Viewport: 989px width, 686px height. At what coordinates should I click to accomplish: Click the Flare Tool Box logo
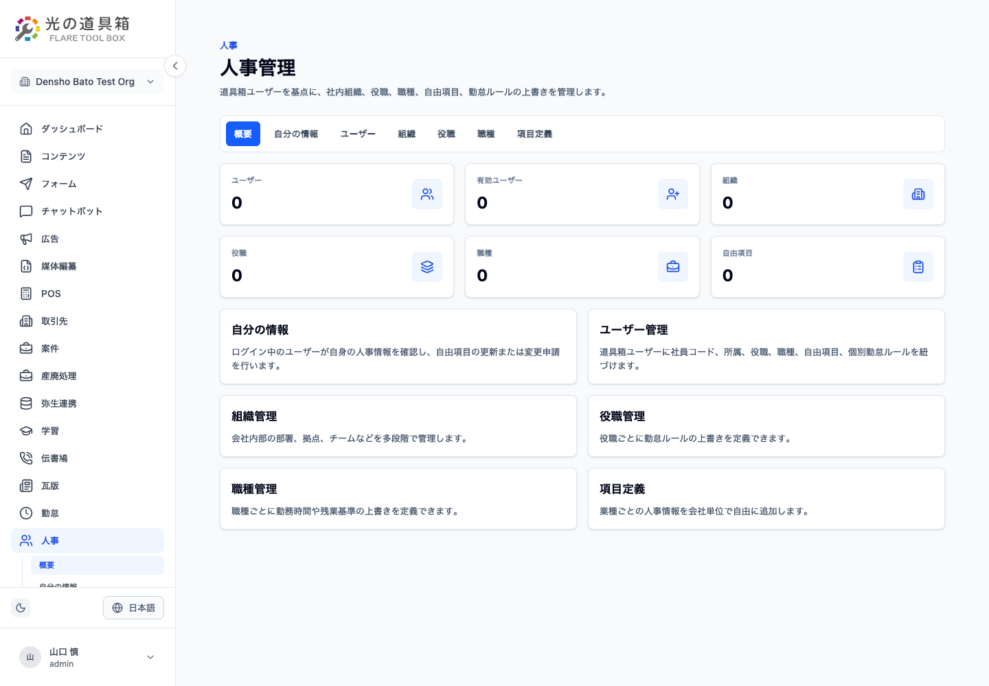coord(72,29)
